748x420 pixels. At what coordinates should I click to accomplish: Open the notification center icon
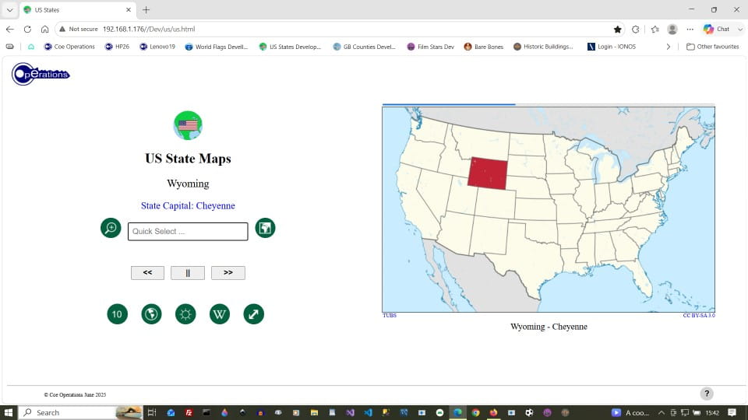click(x=732, y=412)
